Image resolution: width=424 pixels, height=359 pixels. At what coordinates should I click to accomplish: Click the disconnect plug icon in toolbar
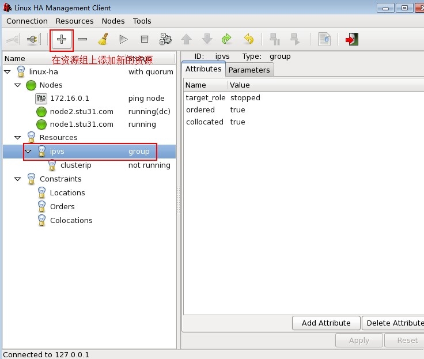(x=34, y=40)
